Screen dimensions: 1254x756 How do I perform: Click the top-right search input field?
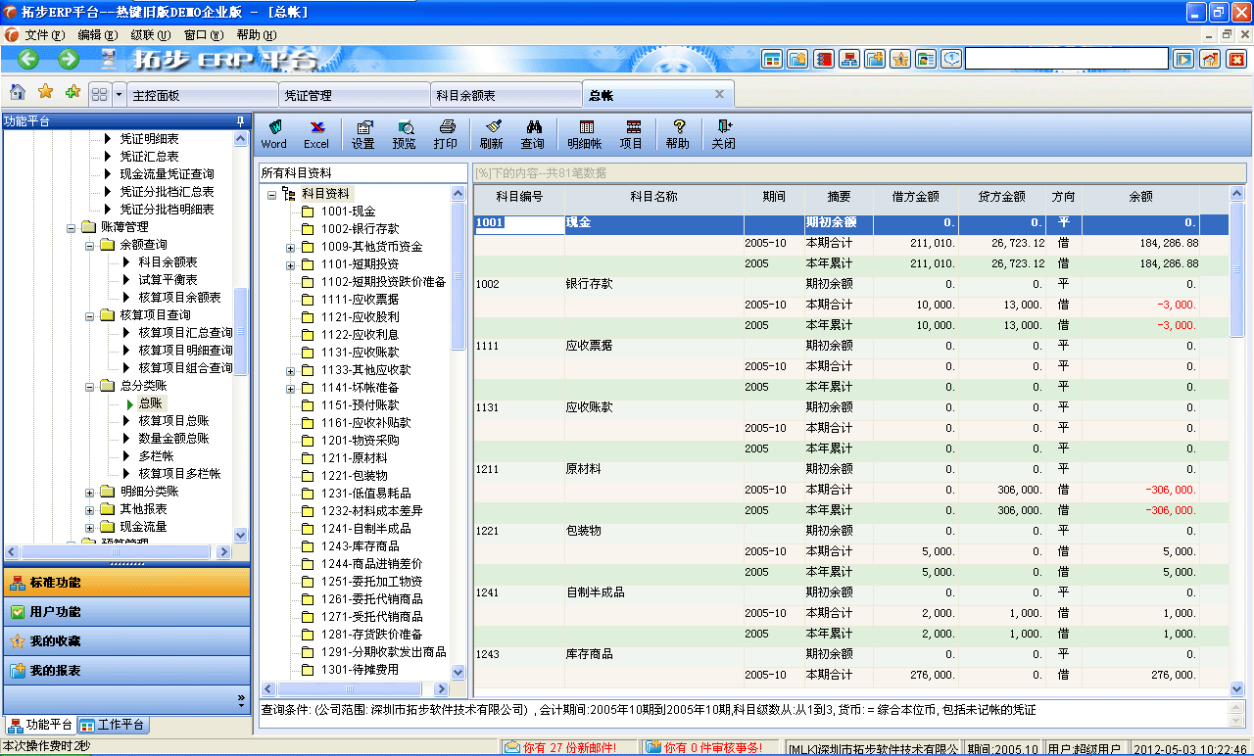[x=1066, y=58]
